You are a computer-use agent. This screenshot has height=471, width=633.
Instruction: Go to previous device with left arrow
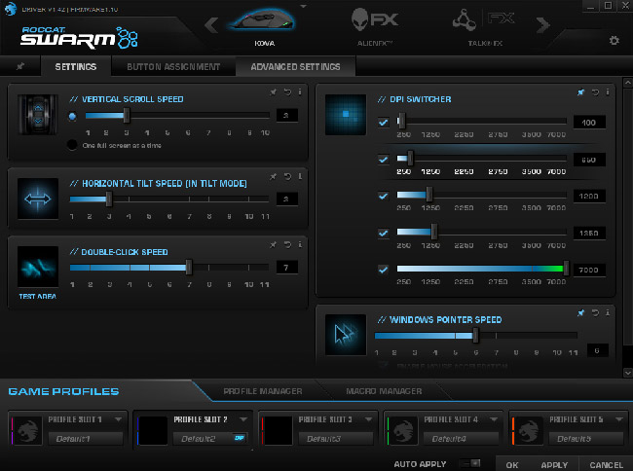click(x=211, y=25)
